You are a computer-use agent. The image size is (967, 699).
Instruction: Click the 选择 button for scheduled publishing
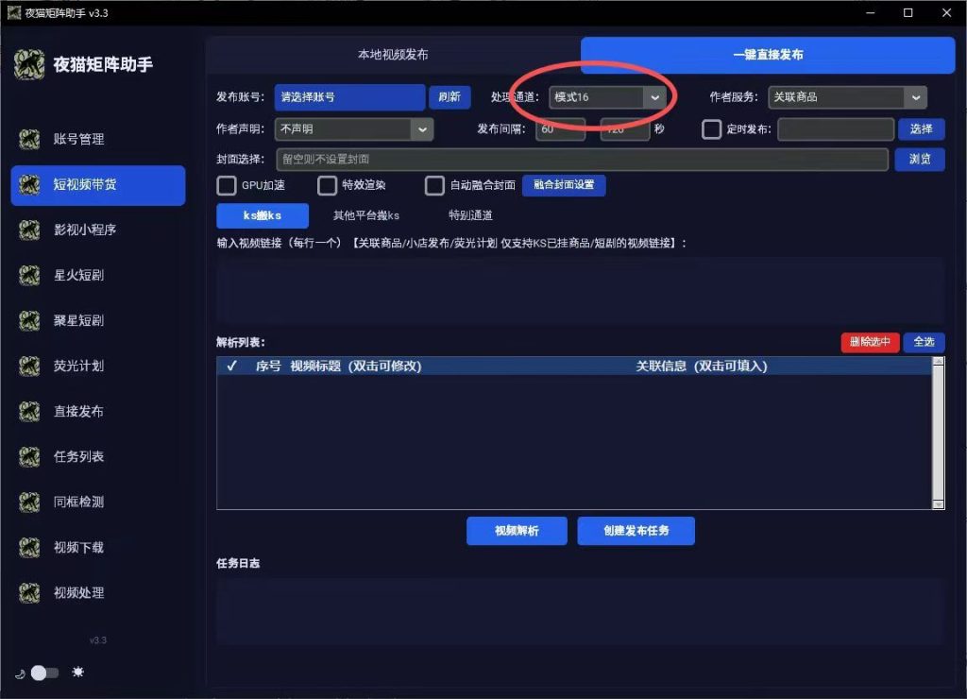922,129
